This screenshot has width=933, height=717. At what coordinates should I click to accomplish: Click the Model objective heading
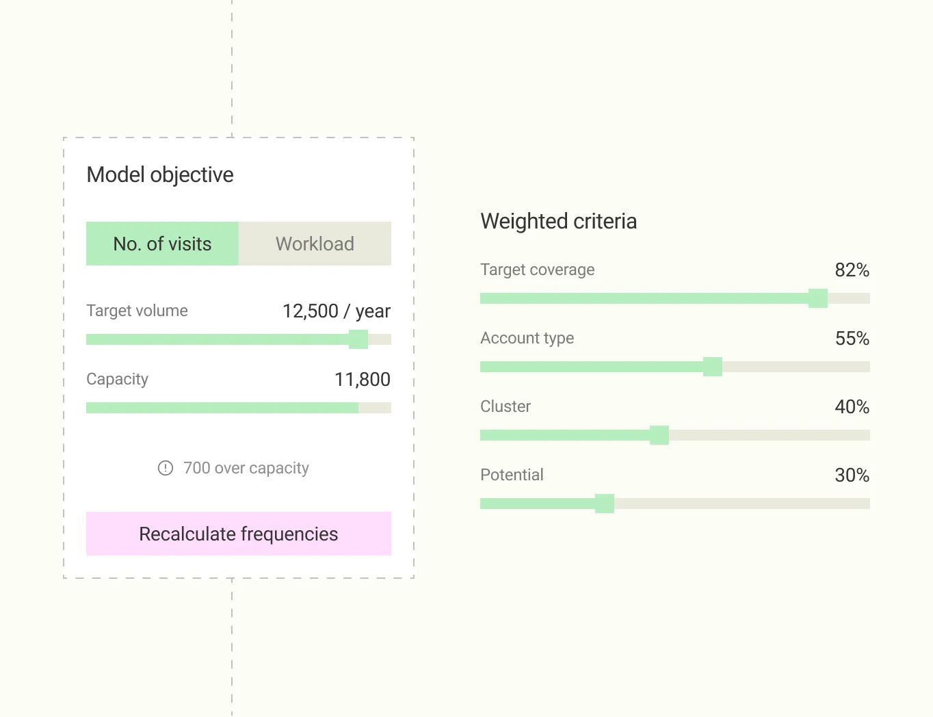coord(160,175)
